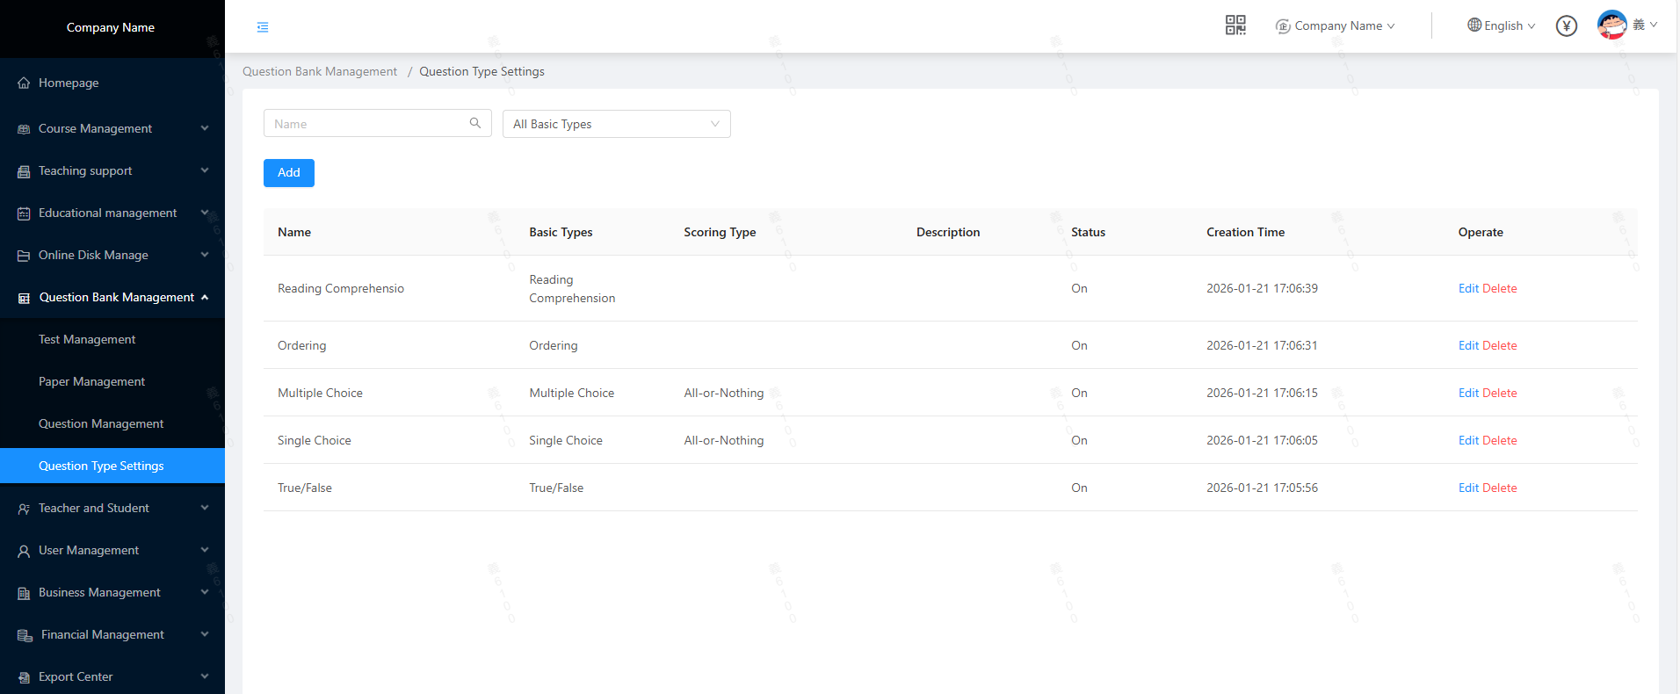Open the QR code icon
Image resolution: width=1680 pixels, height=694 pixels.
click(x=1235, y=25)
